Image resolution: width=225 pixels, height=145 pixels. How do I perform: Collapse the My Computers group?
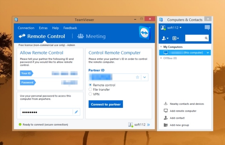coord(161,47)
